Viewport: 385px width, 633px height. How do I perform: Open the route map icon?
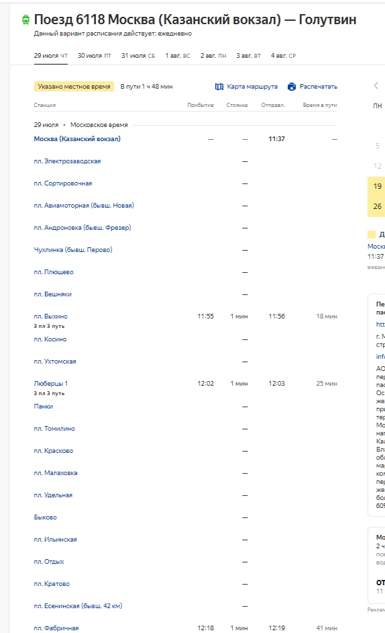pyautogui.click(x=219, y=87)
